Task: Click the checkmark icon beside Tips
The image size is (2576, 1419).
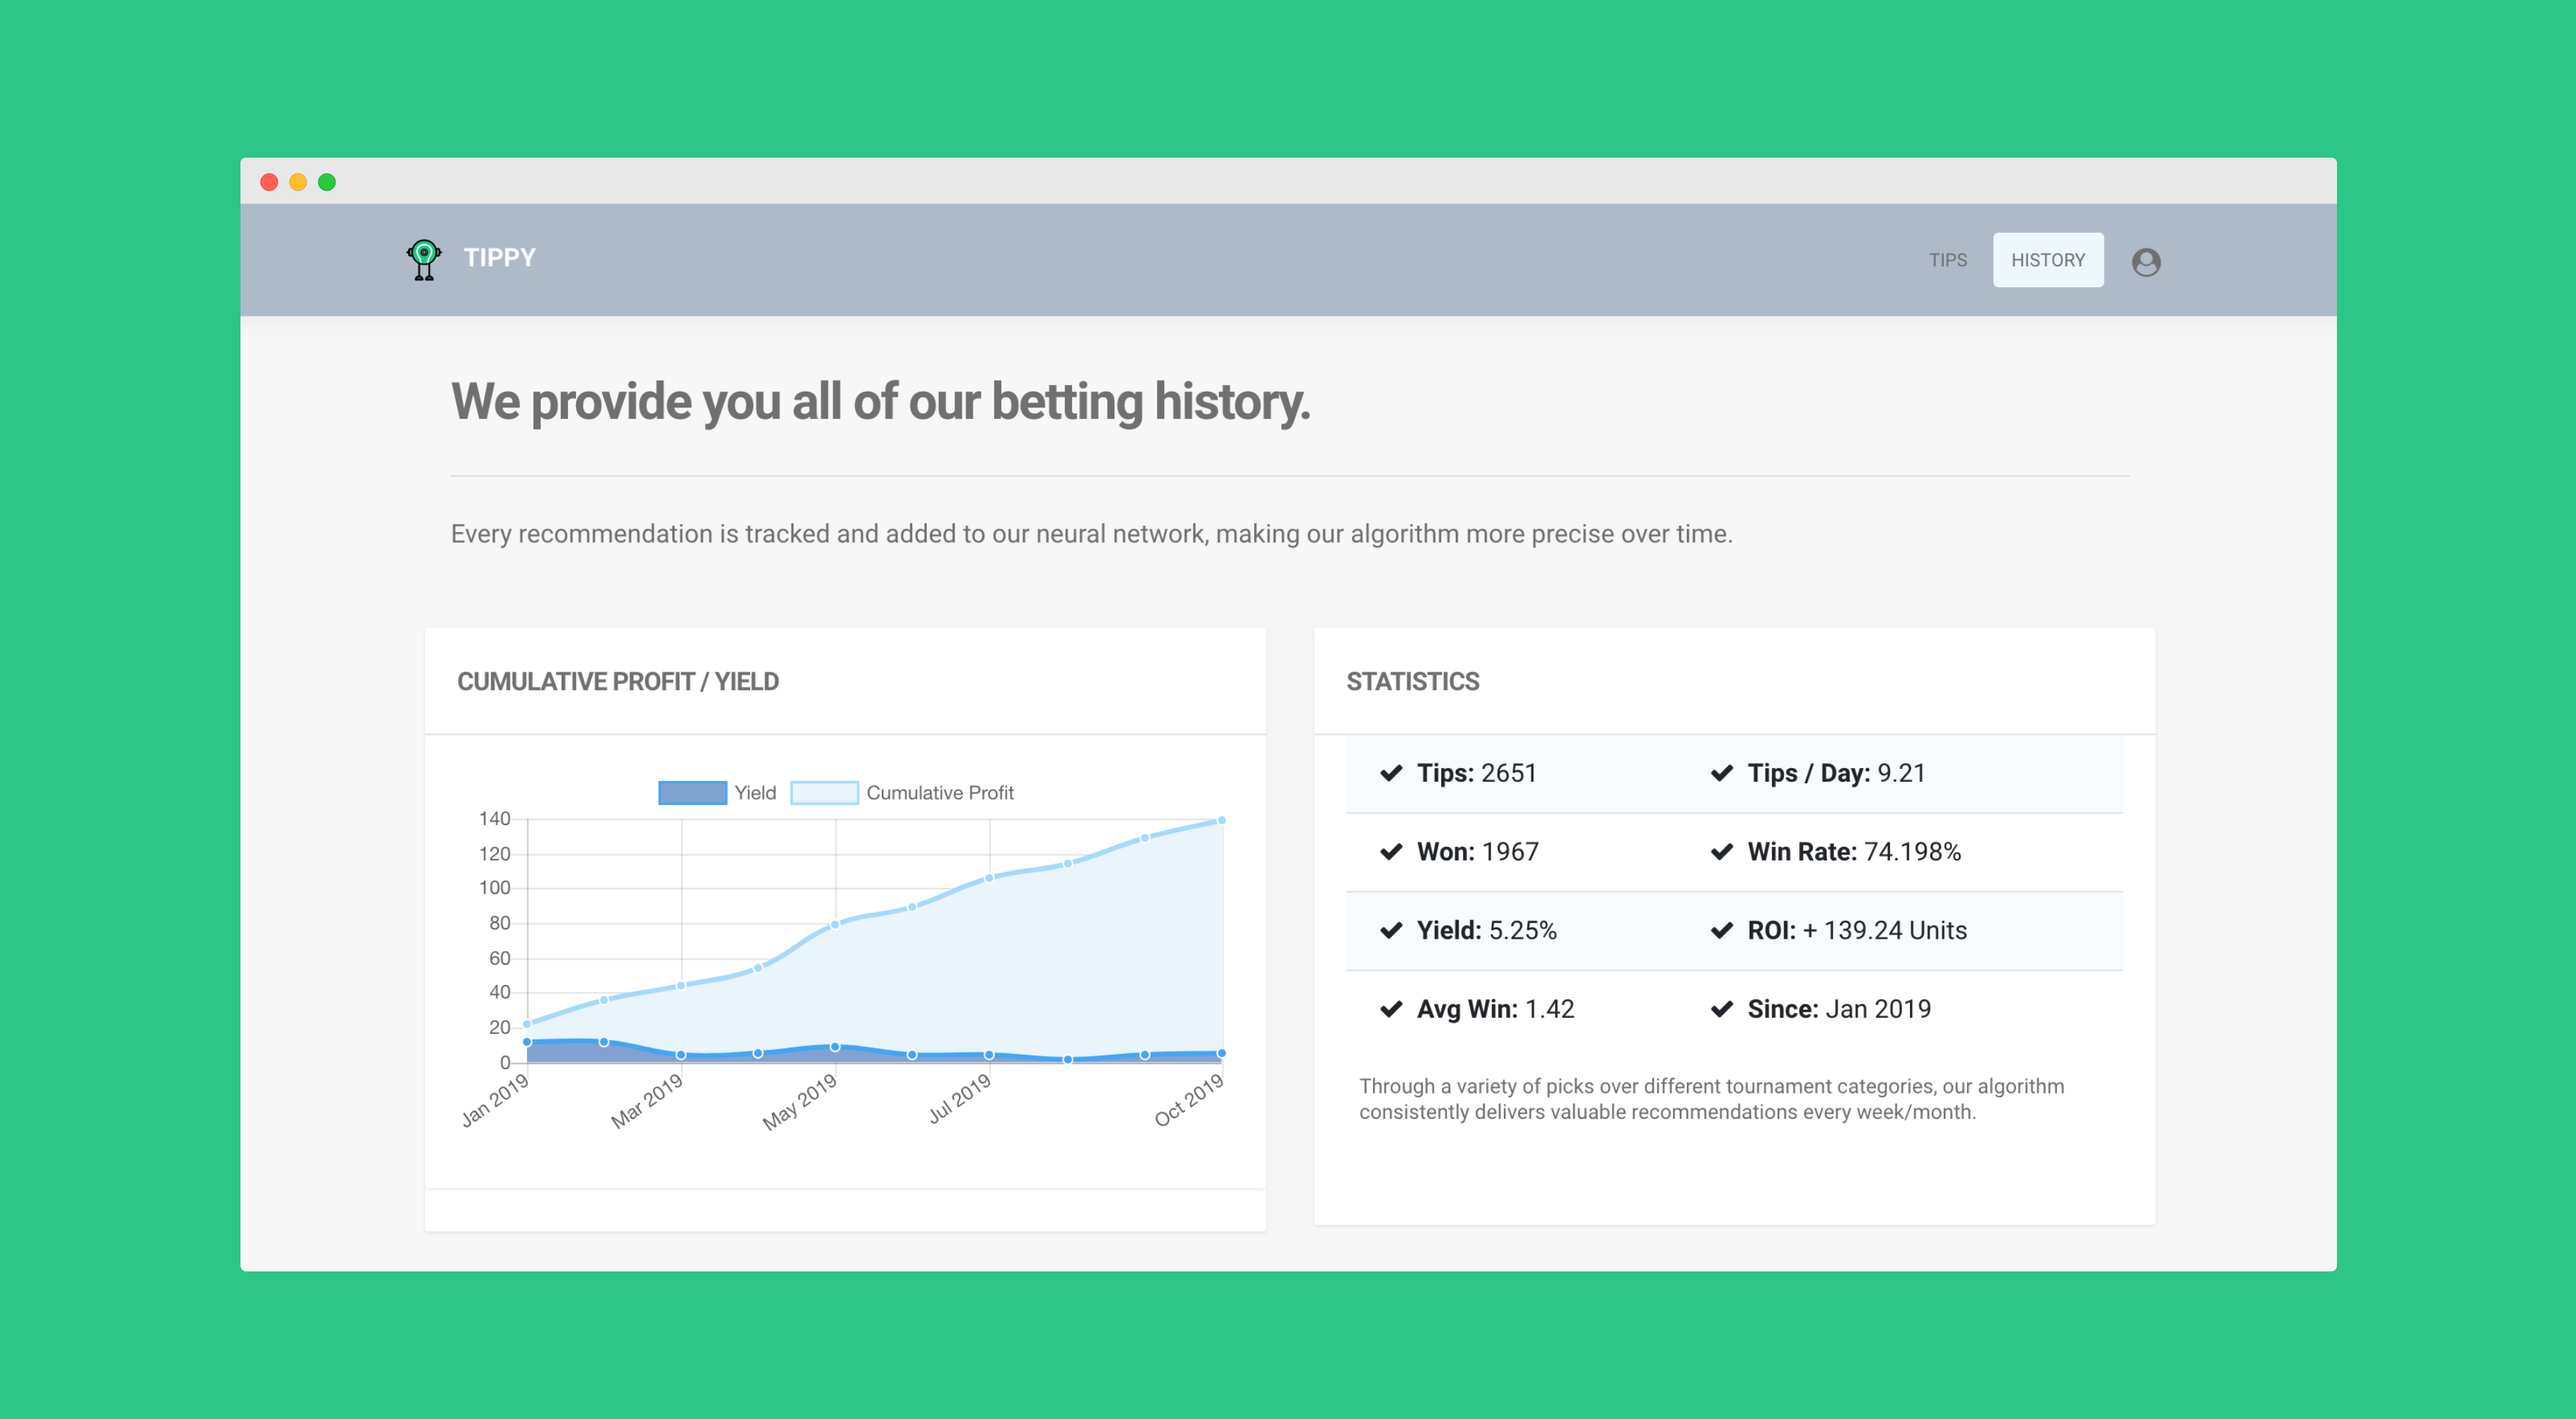Action: [x=1391, y=773]
